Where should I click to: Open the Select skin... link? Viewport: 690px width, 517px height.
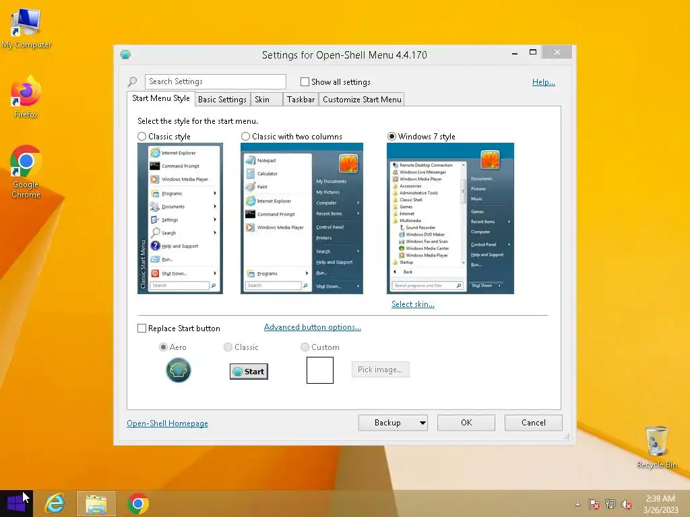[413, 304]
